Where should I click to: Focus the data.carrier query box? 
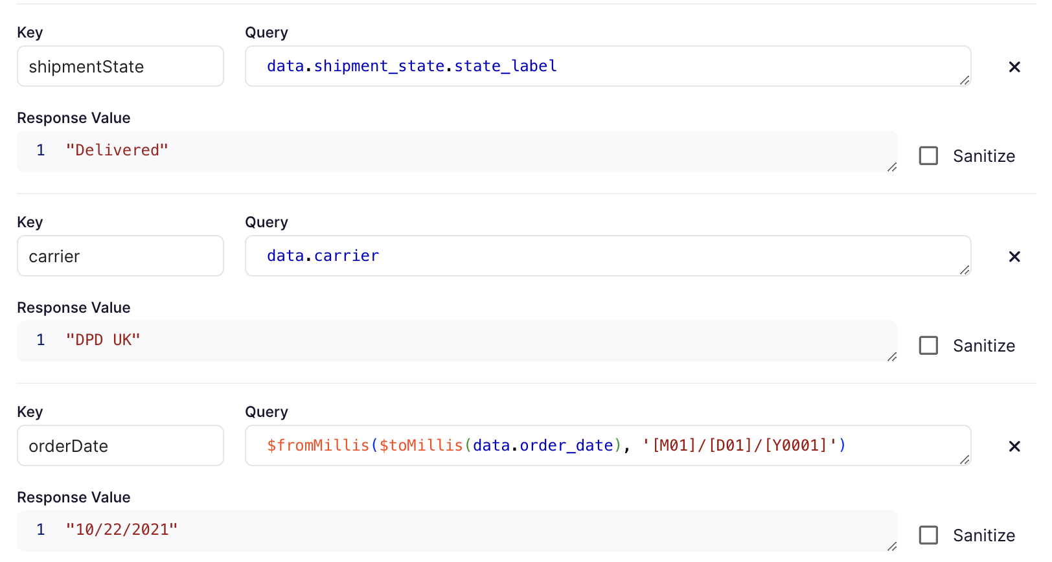click(x=608, y=256)
